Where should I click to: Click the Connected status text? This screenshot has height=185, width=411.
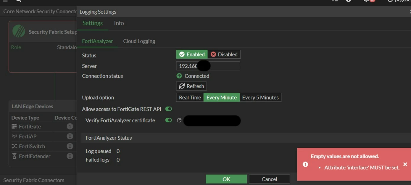point(197,76)
